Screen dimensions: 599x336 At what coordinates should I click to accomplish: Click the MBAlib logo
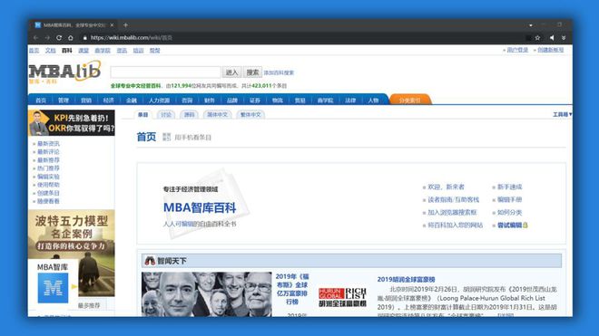tap(64, 72)
